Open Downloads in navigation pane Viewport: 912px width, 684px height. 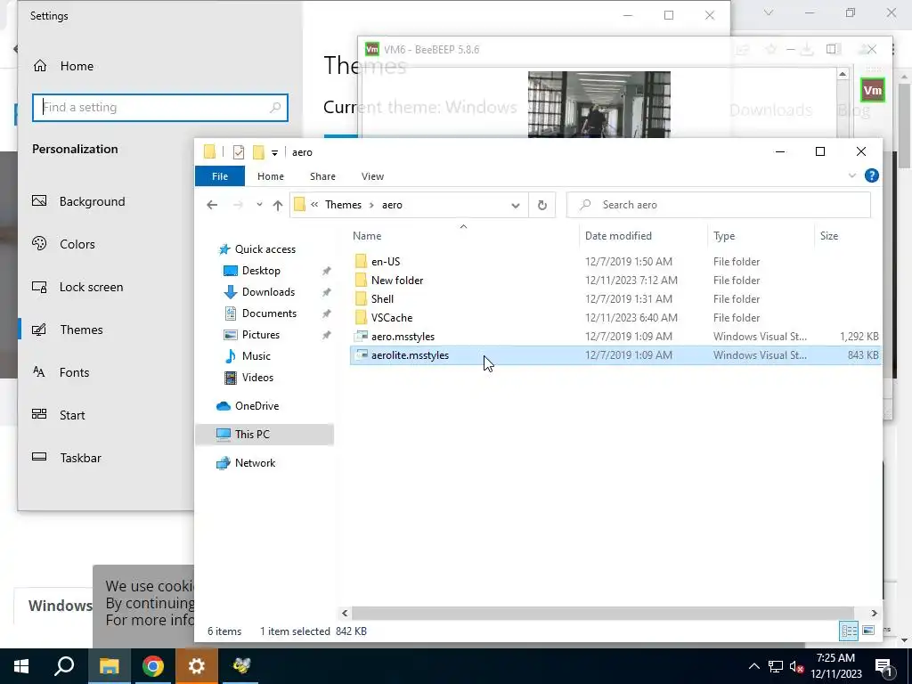[x=268, y=292]
